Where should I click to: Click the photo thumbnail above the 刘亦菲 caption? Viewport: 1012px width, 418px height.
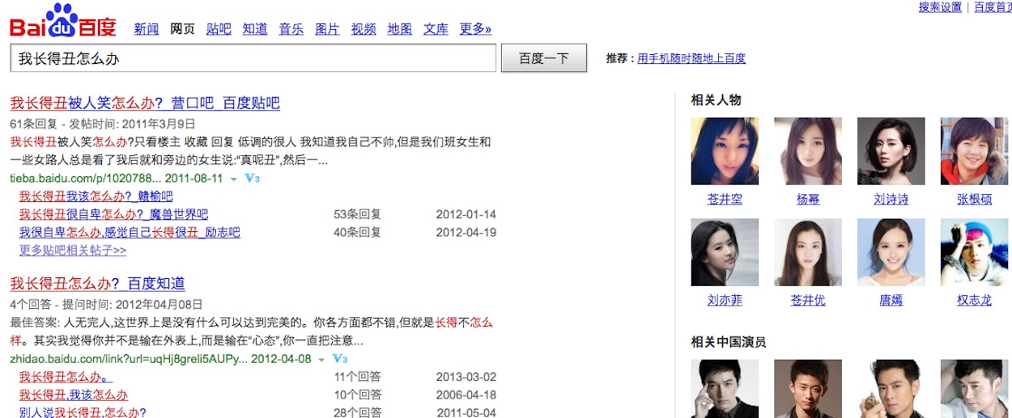(x=725, y=252)
